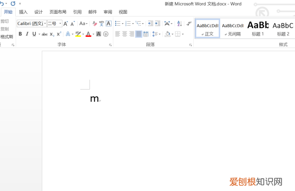295x191 pixels.
Task: Click the 剪切 button
Action: [x=5, y=21]
